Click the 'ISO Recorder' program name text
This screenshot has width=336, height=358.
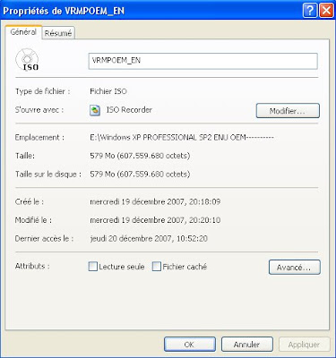point(129,110)
